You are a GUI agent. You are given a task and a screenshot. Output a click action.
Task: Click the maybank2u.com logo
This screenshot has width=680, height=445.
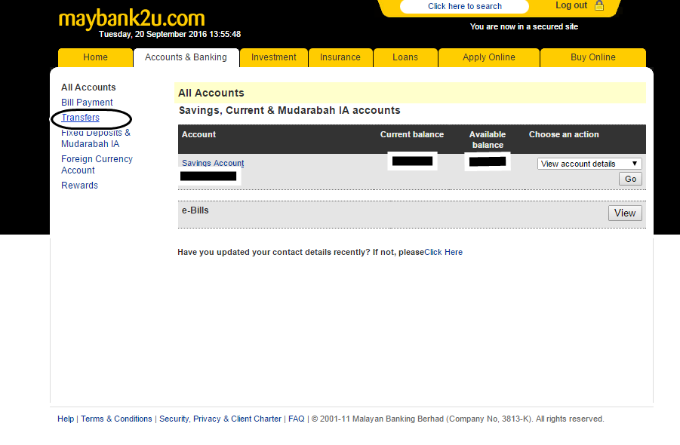tap(131, 19)
